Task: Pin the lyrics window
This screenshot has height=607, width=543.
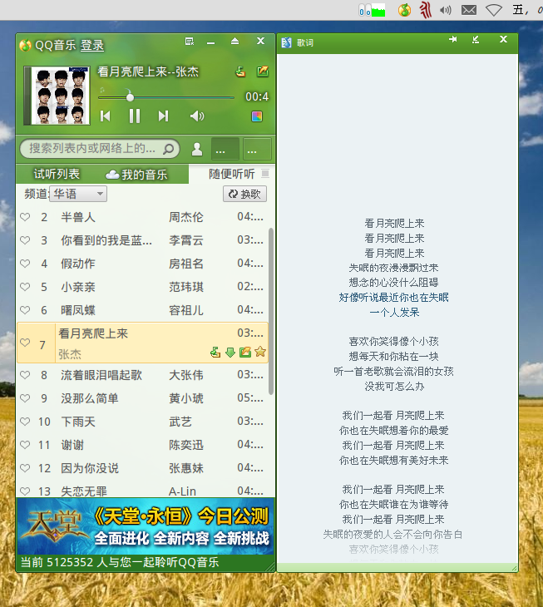Action: [x=453, y=39]
